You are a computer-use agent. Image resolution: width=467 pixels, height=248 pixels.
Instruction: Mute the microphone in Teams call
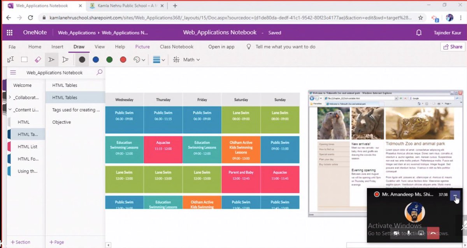pos(409,233)
